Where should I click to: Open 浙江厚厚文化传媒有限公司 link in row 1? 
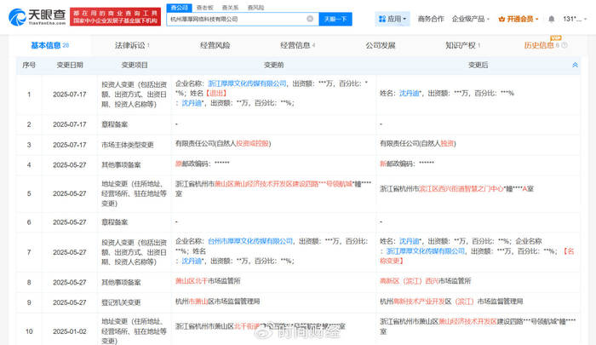click(247, 83)
